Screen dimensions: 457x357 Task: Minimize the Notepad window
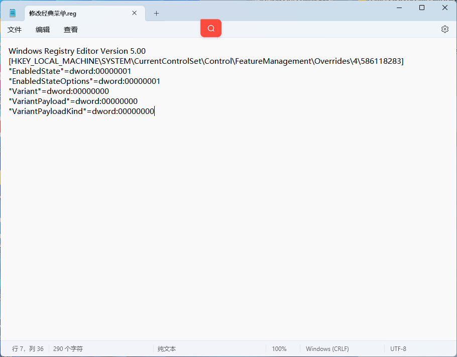pos(399,8)
